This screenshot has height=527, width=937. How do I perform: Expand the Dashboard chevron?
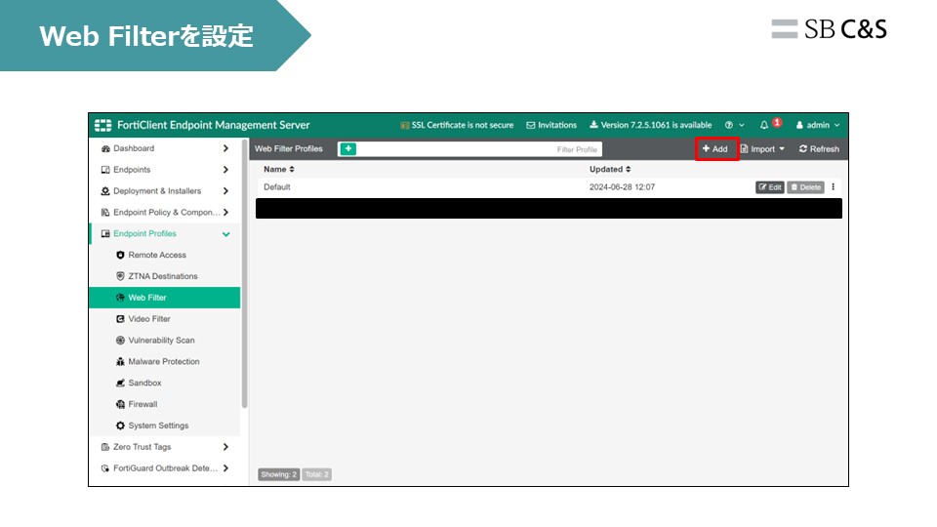pos(225,148)
